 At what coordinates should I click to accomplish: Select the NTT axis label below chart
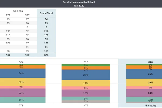86,106
